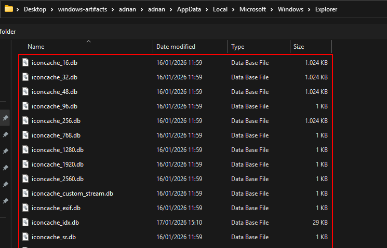Click the Size column header
Screen dimensions: 387x248
click(x=299, y=47)
